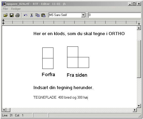143x119 pixels.
Task: Open the MS Sans Serif font dropdown arrow
Action: 83,15
